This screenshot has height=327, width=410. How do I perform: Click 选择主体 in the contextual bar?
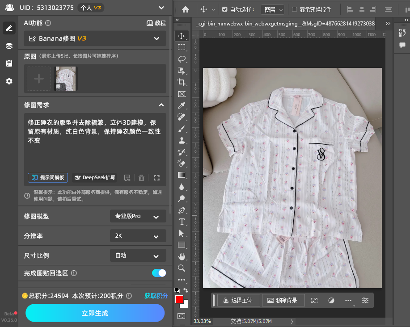(238, 300)
